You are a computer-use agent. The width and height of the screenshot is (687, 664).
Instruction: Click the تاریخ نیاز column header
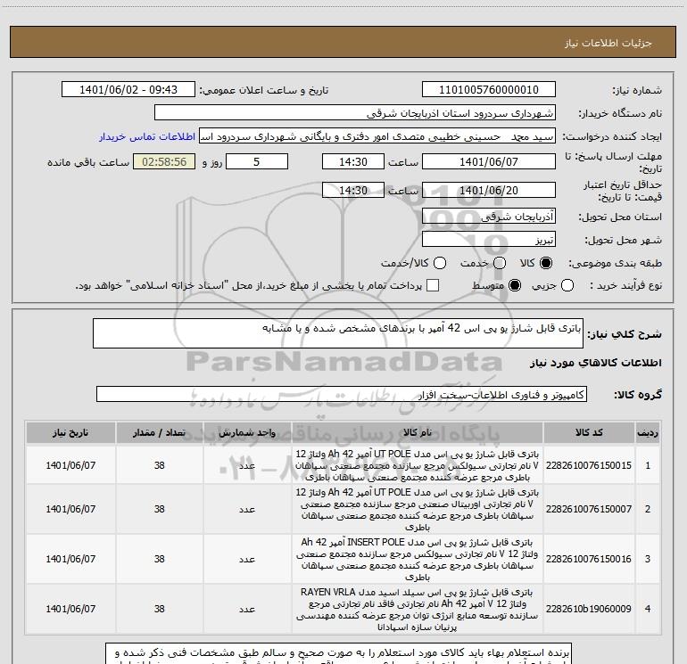click(x=70, y=432)
